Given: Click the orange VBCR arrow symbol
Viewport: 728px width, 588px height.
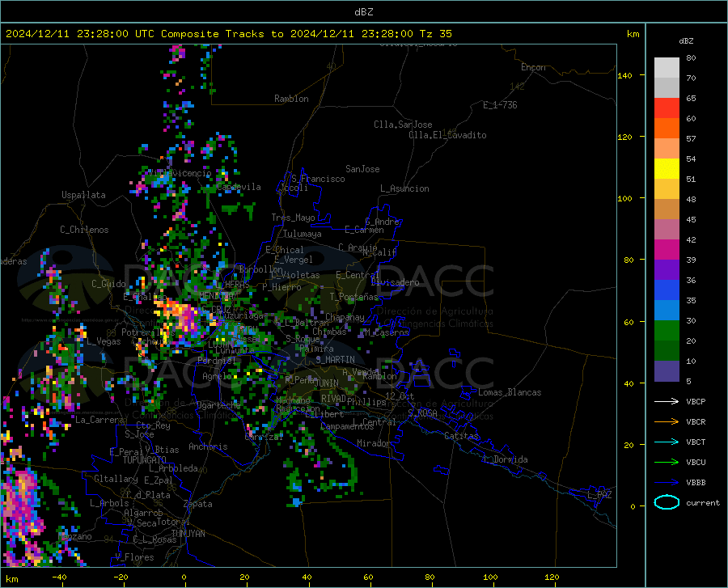Looking at the screenshot, I should click(667, 421).
